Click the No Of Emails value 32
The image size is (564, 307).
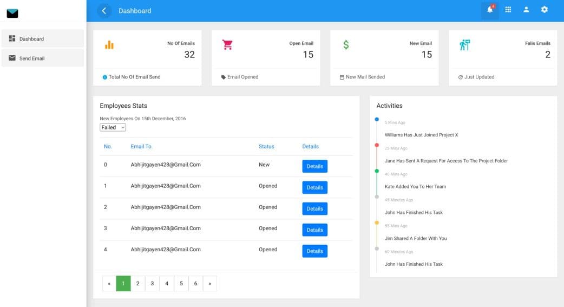tap(189, 54)
